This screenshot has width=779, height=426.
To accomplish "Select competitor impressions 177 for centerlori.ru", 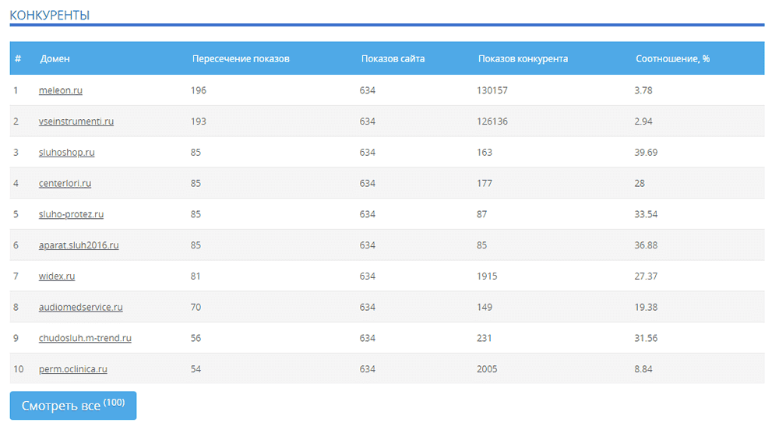I will [484, 183].
